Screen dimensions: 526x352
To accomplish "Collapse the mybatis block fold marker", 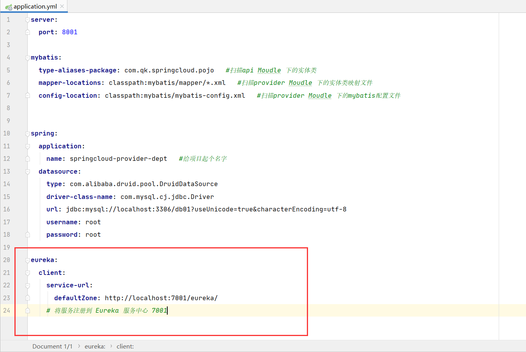I will click(x=28, y=58).
